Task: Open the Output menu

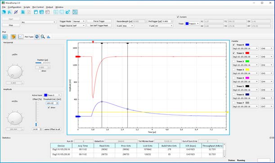Action: 49,7
